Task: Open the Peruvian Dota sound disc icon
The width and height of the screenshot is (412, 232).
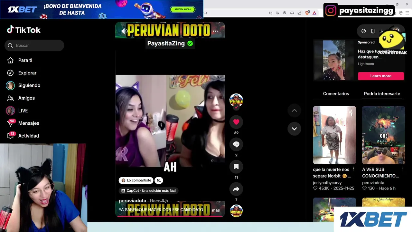Action: [236, 211]
